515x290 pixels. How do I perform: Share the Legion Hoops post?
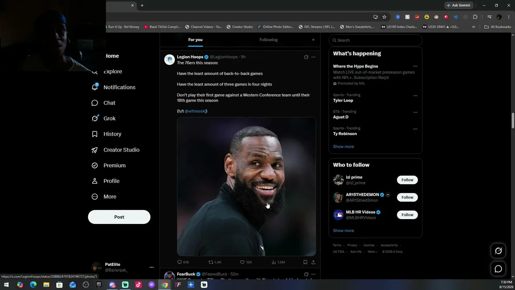click(x=313, y=262)
